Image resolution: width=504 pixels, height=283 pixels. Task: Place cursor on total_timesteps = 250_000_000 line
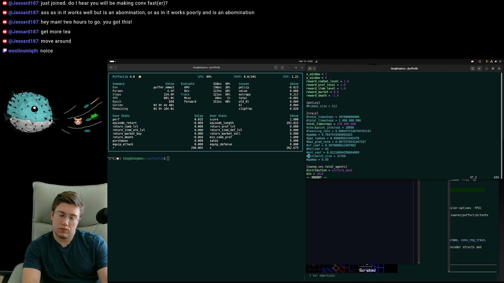[331, 124]
